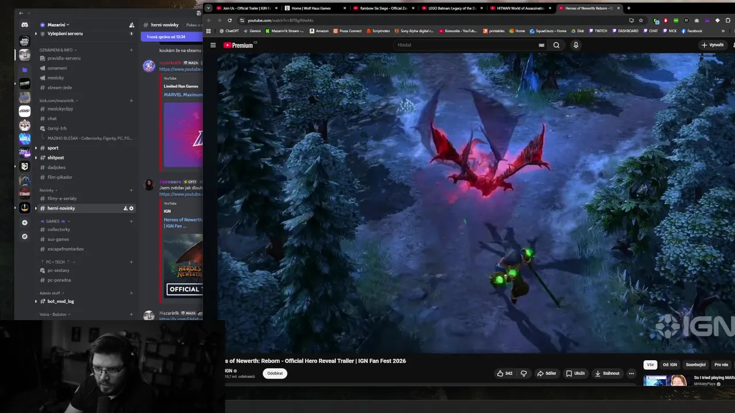The width and height of the screenshot is (735, 413).
Task: Click Uložit save button
Action: [x=575, y=373]
